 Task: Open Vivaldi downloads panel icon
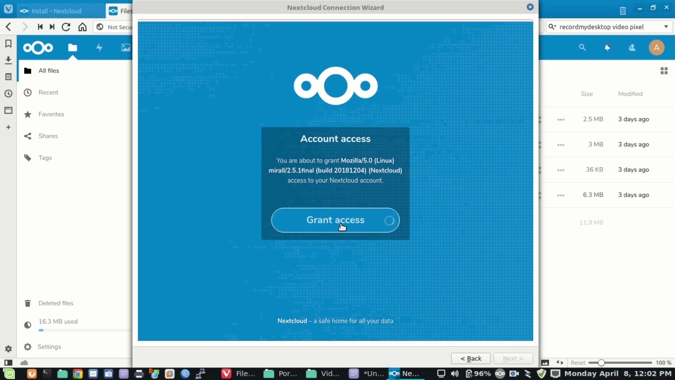click(x=8, y=60)
